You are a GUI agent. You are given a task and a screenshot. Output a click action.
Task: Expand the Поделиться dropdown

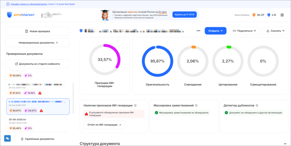[x=244, y=31]
